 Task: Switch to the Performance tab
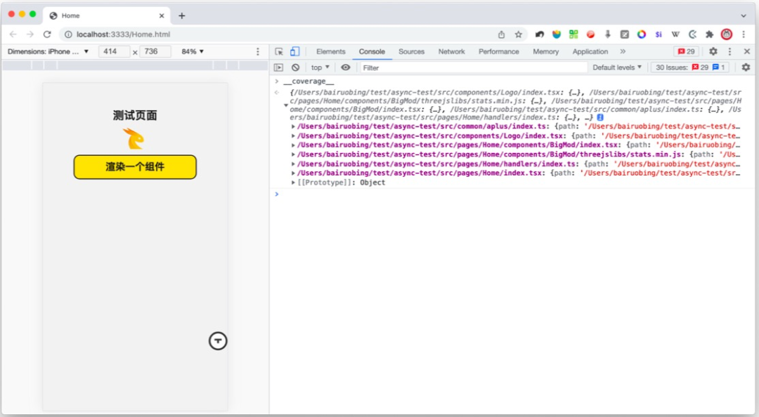click(x=498, y=51)
